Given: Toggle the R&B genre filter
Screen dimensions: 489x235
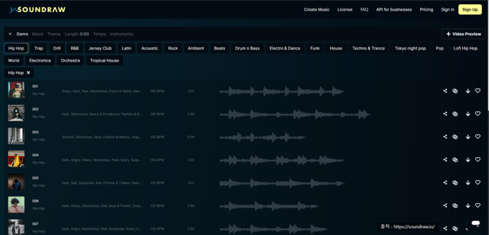Looking at the screenshot, I should click(74, 48).
